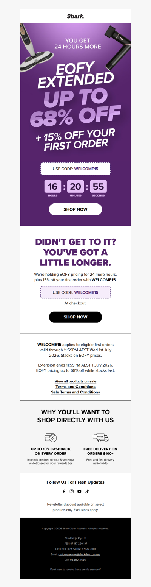Open the YouTube social icon
Viewport: 151px width, 587px height.
[x=79, y=492]
